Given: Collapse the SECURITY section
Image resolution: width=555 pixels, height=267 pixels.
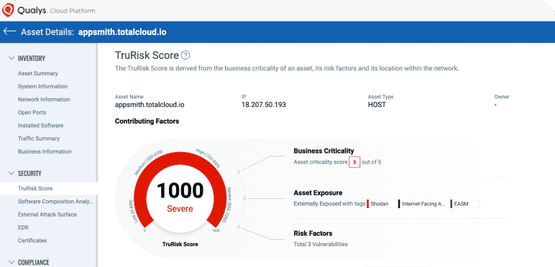Looking at the screenshot, I should coord(12,174).
